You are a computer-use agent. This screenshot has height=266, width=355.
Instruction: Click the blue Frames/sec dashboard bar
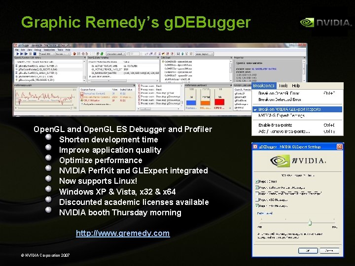[x=191, y=102]
